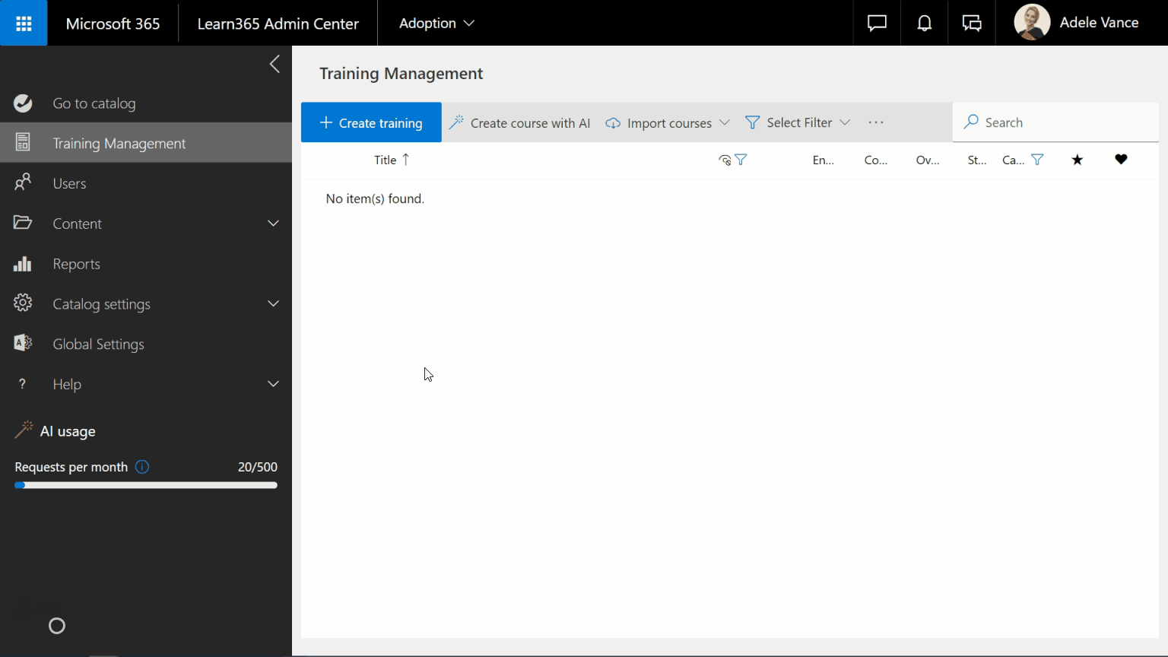Screen dimensions: 1168x657
Task: Click the favorites star column icon
Action: [1077, 160]
